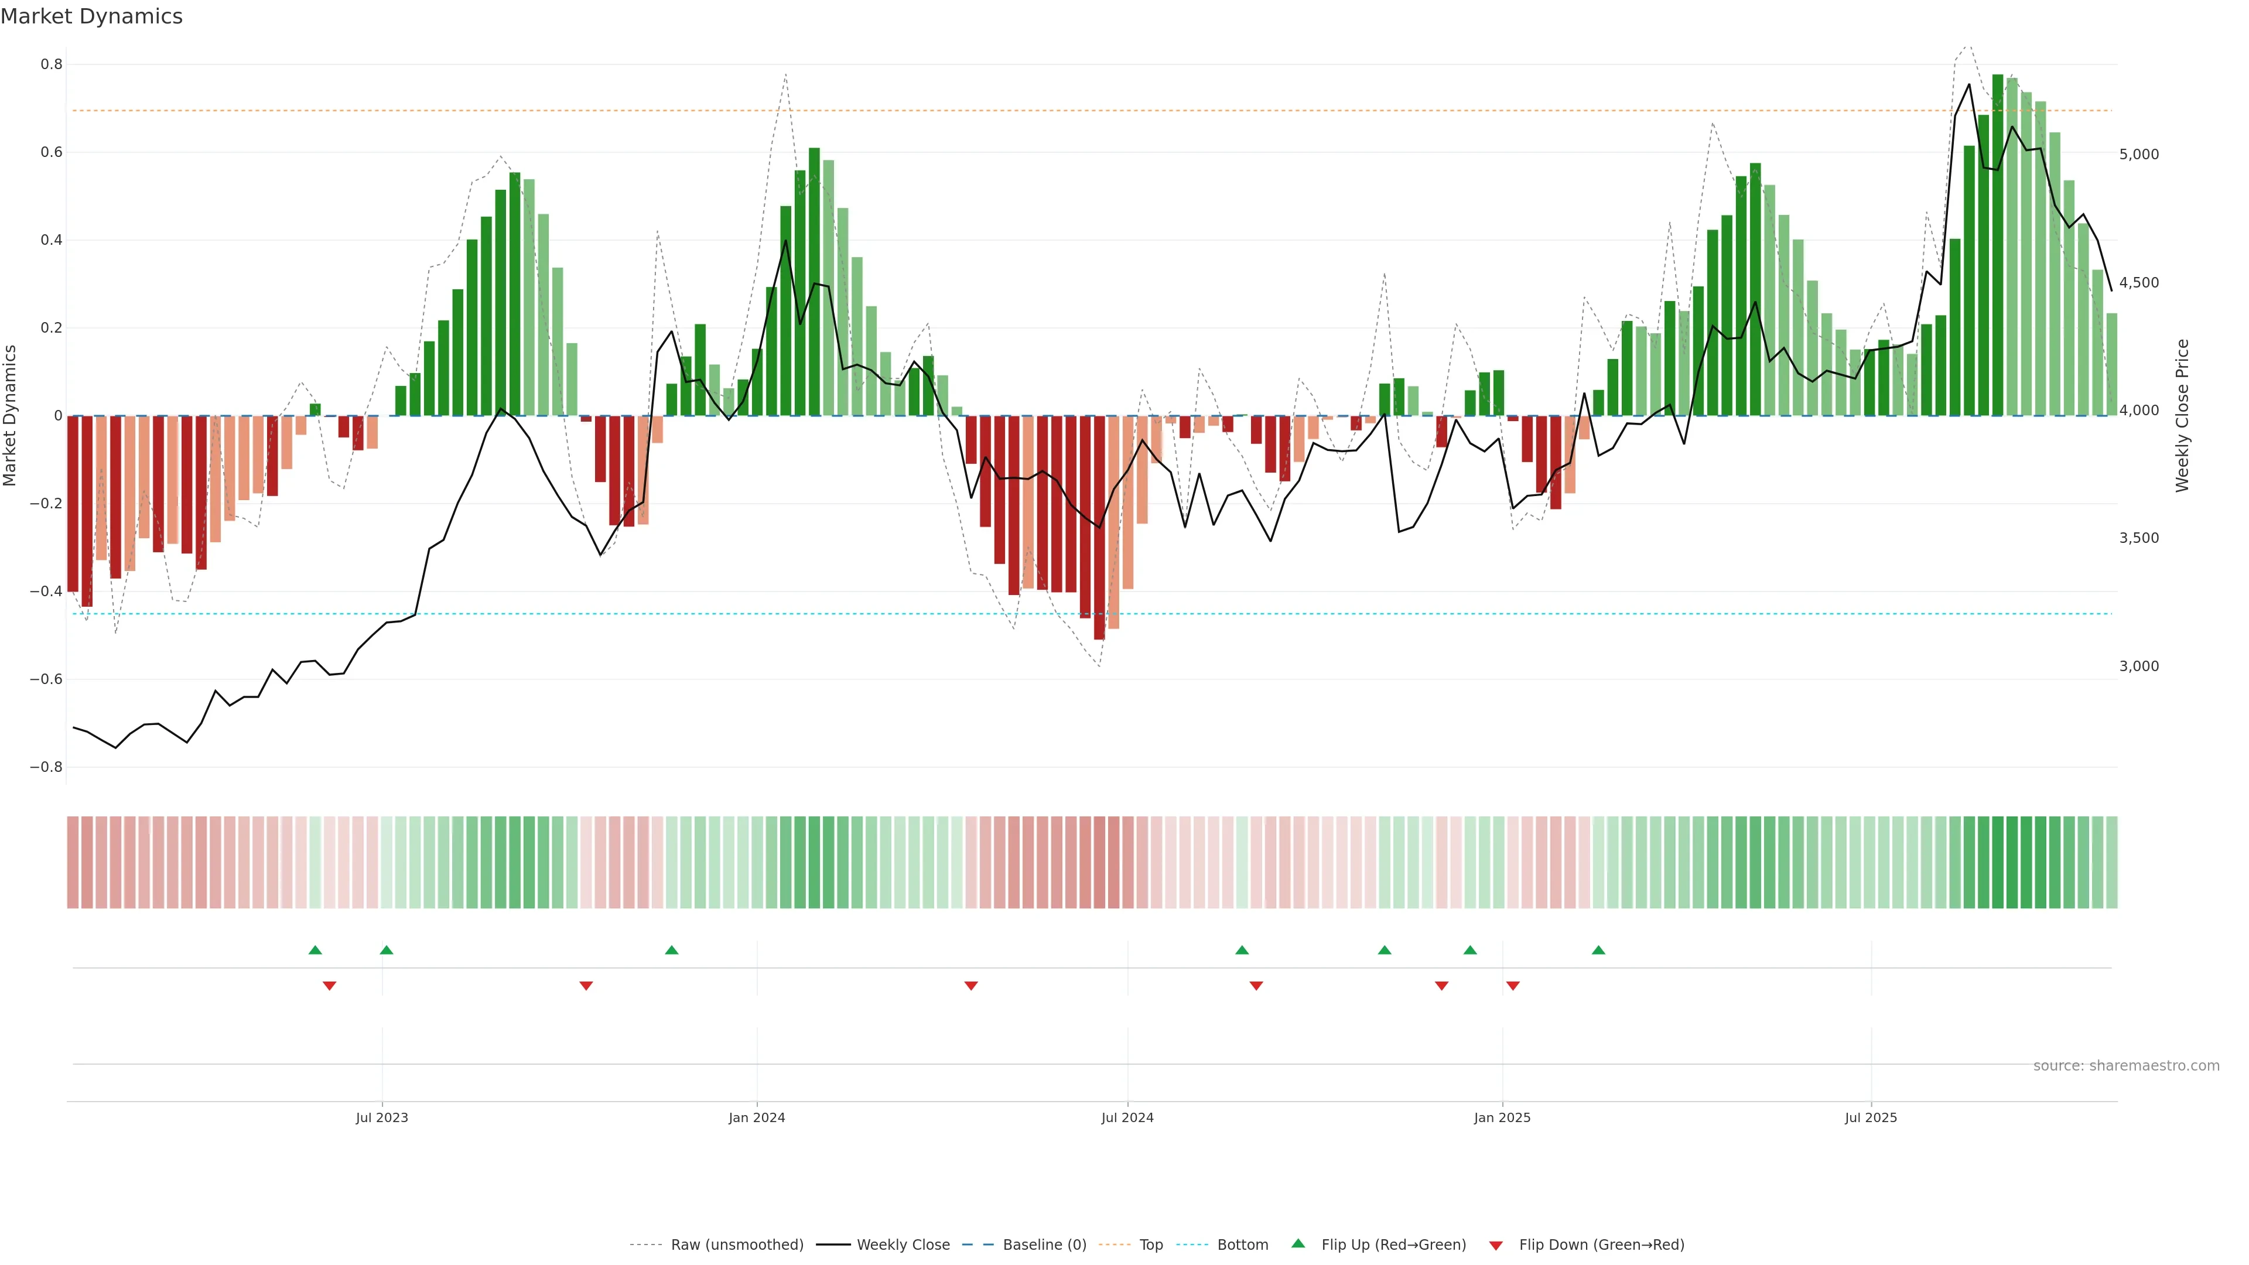This screenshot has width=2249, height=1265.
Task: Click the rightmost red flip-down triangle marker
Action: point(1513,986)
